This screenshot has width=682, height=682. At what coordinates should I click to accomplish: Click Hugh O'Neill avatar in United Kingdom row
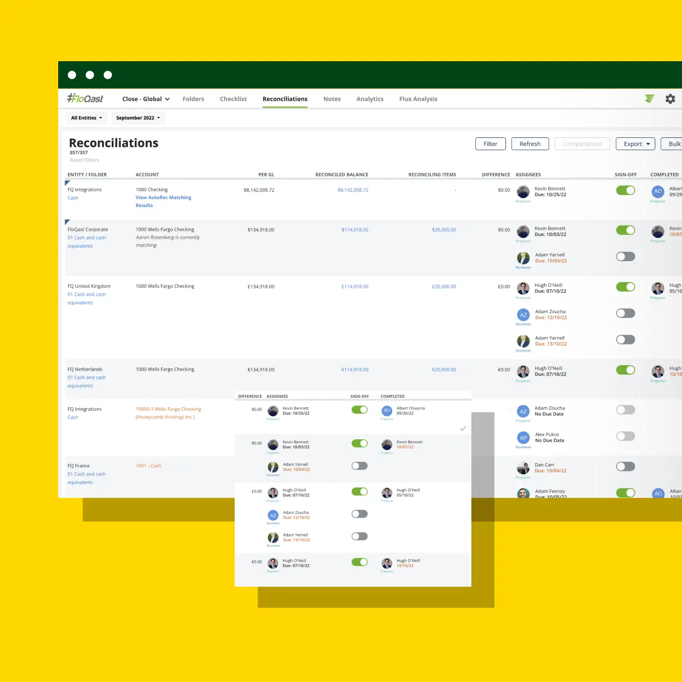click(523, 288)
